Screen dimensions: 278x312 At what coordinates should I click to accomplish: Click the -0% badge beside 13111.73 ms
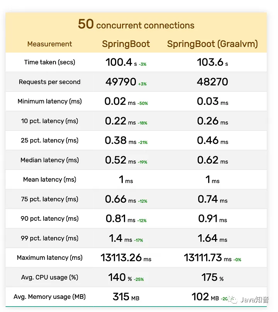tap(237, 260)
